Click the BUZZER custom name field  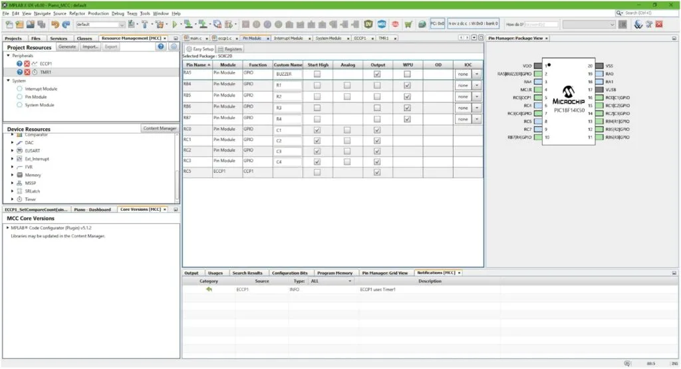tap(287, 74)
